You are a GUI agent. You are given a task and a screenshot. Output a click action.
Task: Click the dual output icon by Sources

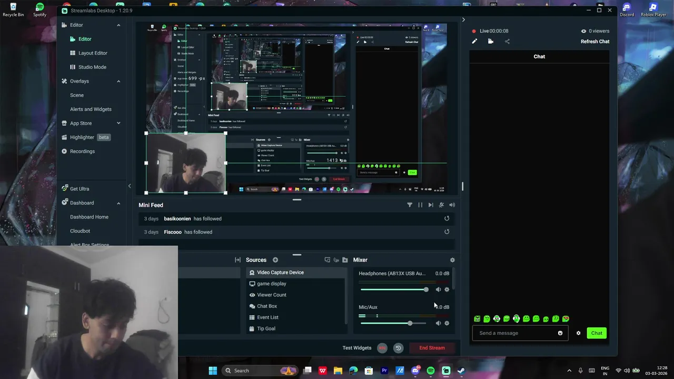(x=327, y=260)
